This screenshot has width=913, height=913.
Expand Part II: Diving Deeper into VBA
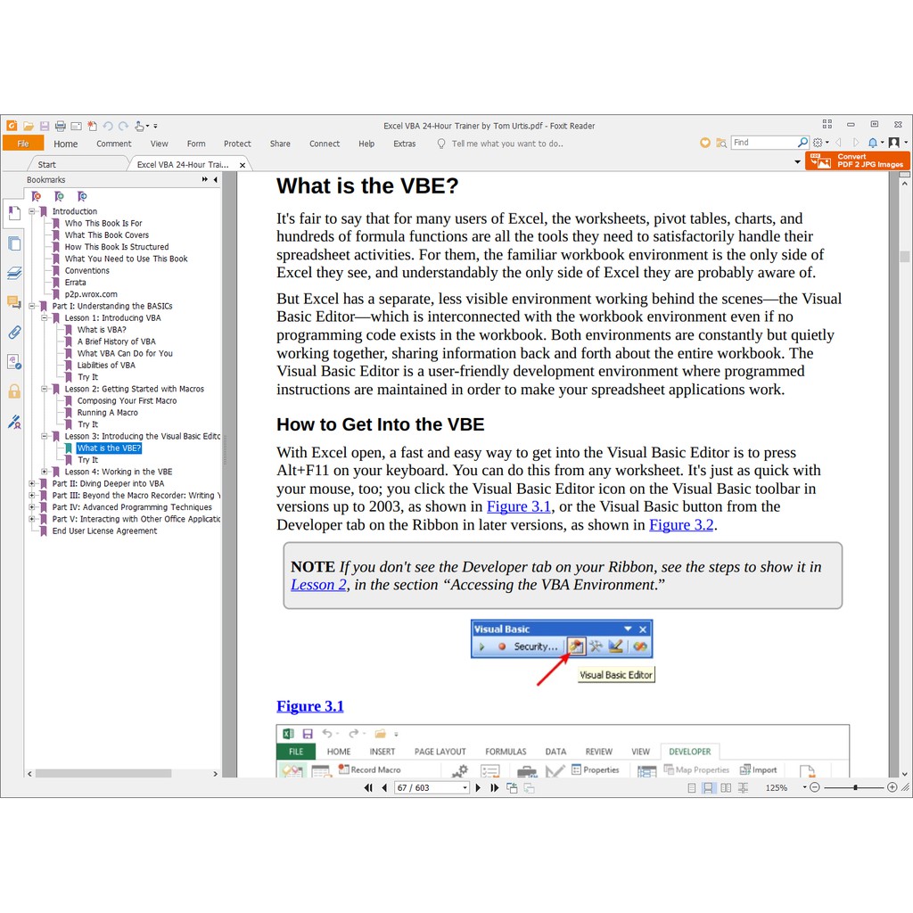click(32, 483)
